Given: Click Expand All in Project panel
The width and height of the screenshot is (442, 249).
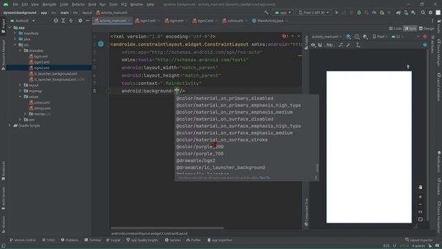Looking at the screenshot, I should [63, 21].
